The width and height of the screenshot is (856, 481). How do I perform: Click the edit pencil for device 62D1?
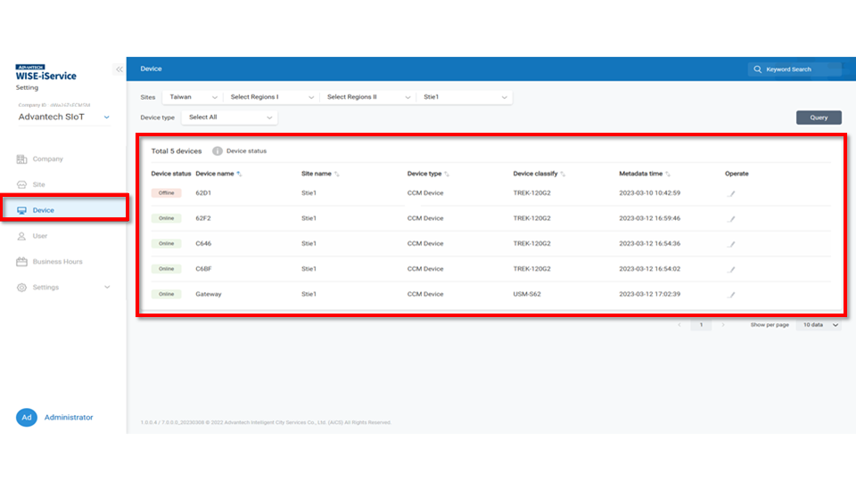click(x=731, y=193)
